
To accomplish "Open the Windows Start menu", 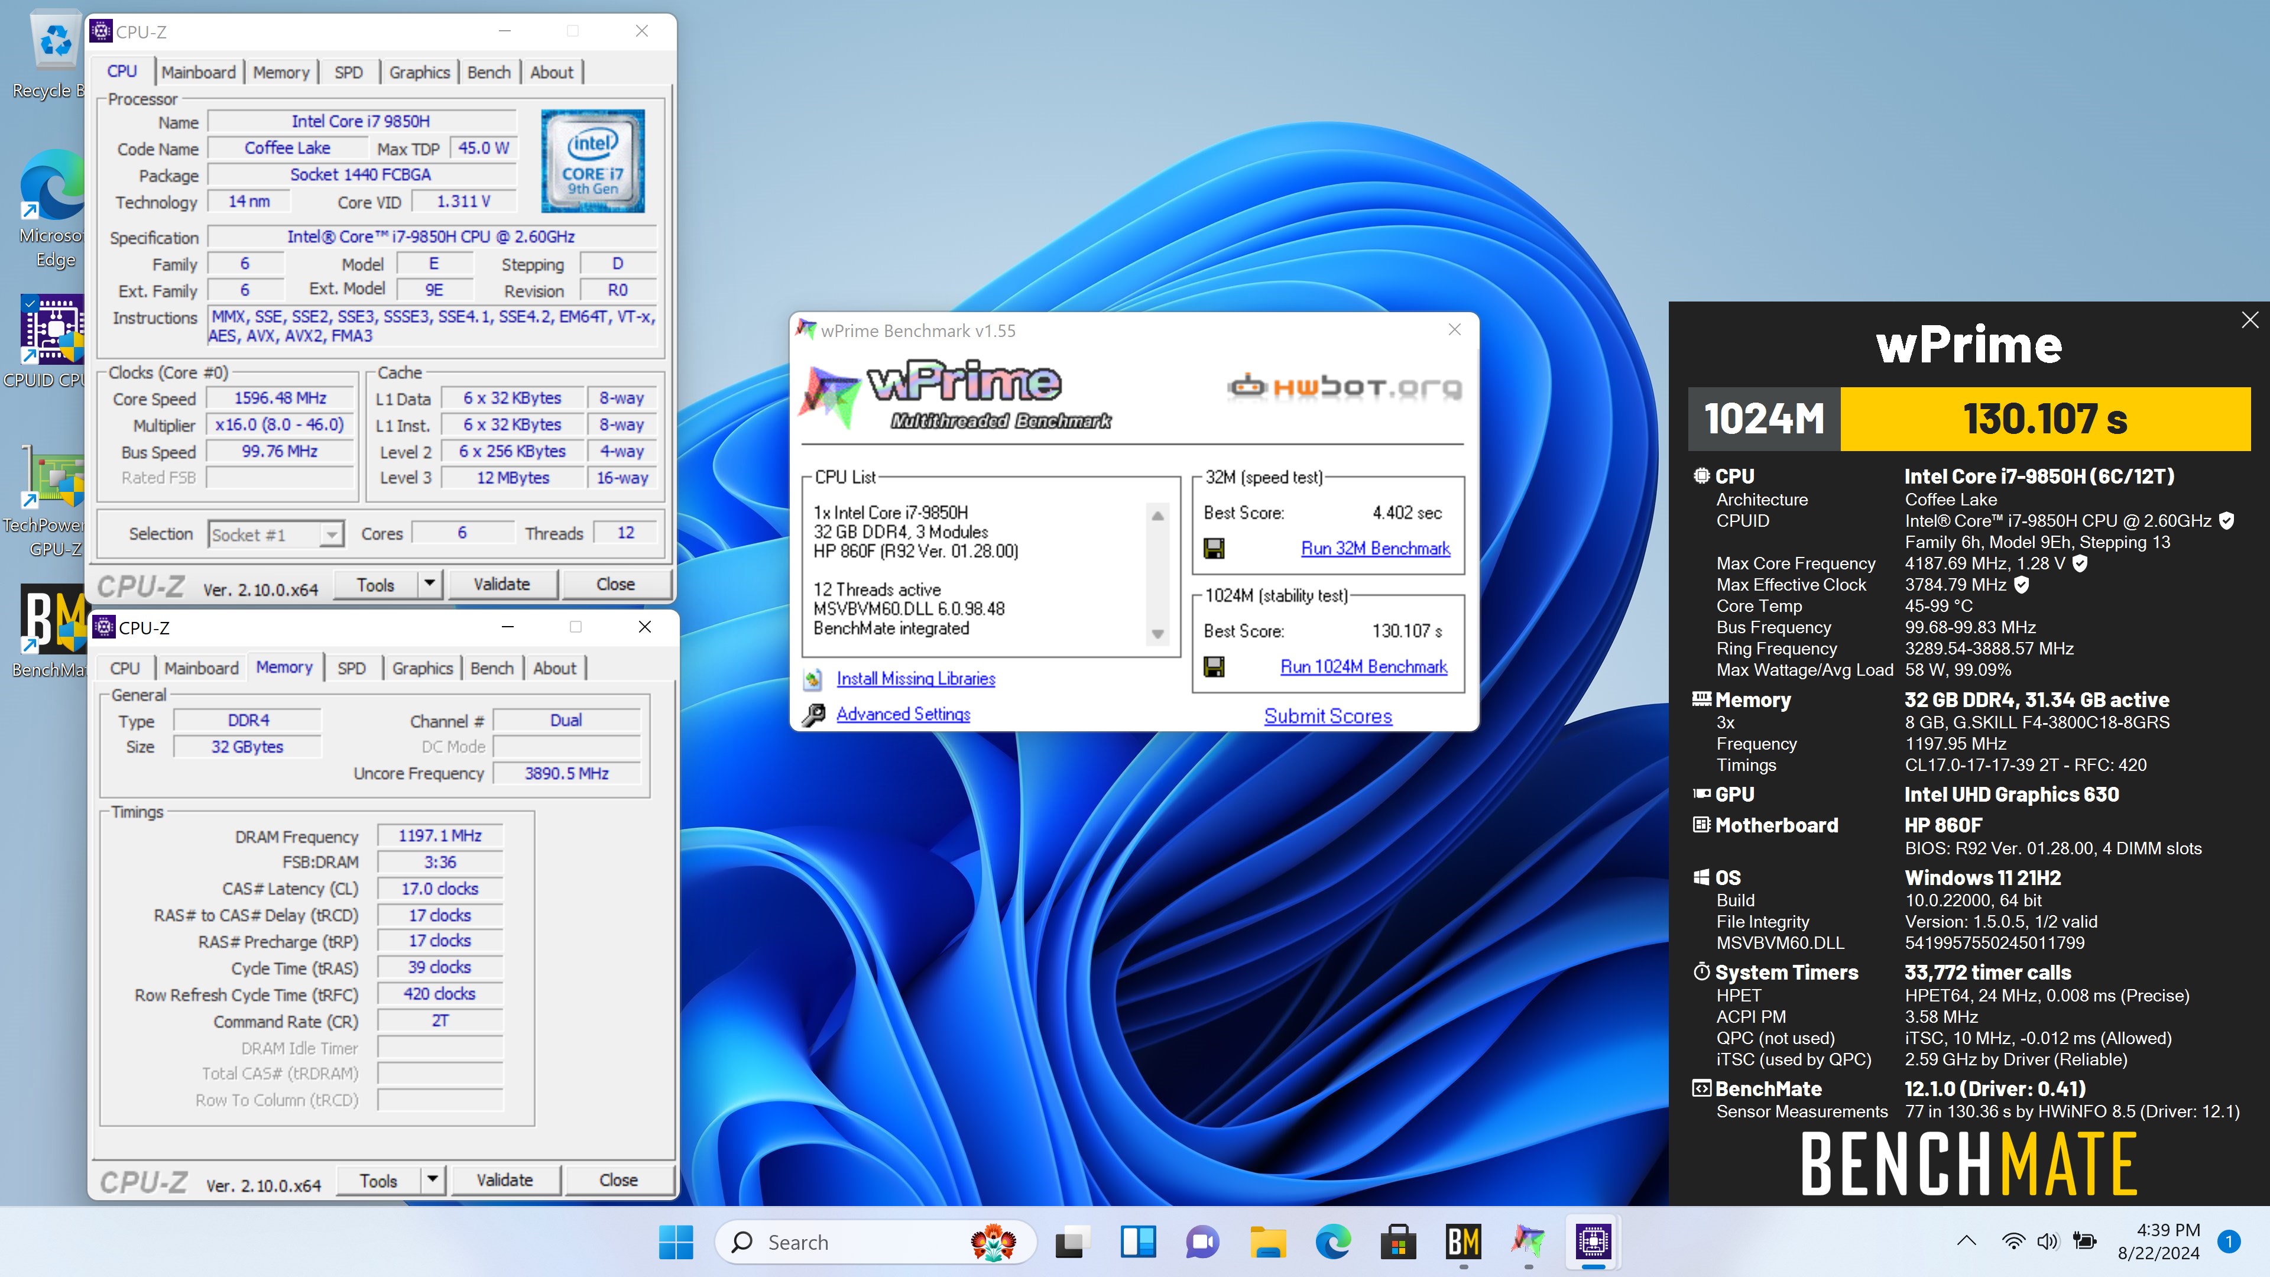I will pos(676,1242).
